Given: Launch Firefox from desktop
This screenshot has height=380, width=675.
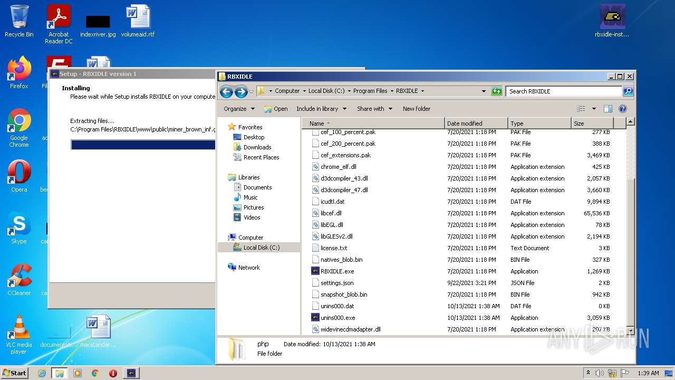Looking at the screenshot, I should click(x=19, y=72).
